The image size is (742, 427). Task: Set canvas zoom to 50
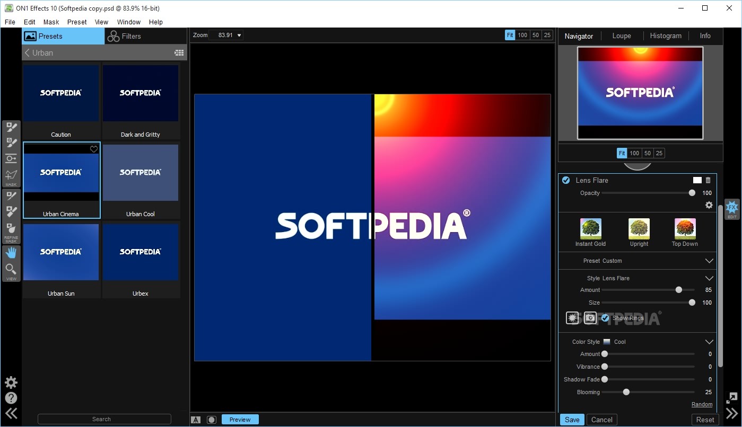click(x=536, y=35)
